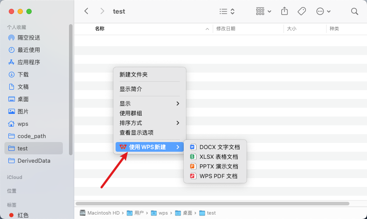Click the 个人收藏 section header in sidebar
367x219 pixels.
[x=17, y=27]
